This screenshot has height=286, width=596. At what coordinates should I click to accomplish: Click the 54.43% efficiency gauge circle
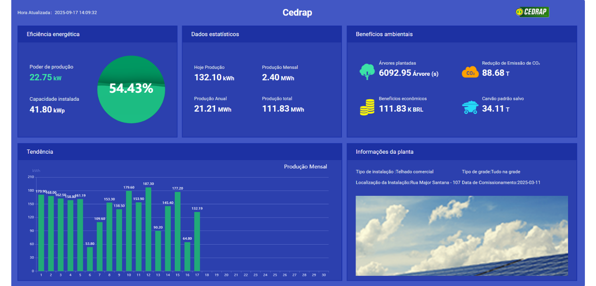[x=131, y=89]
